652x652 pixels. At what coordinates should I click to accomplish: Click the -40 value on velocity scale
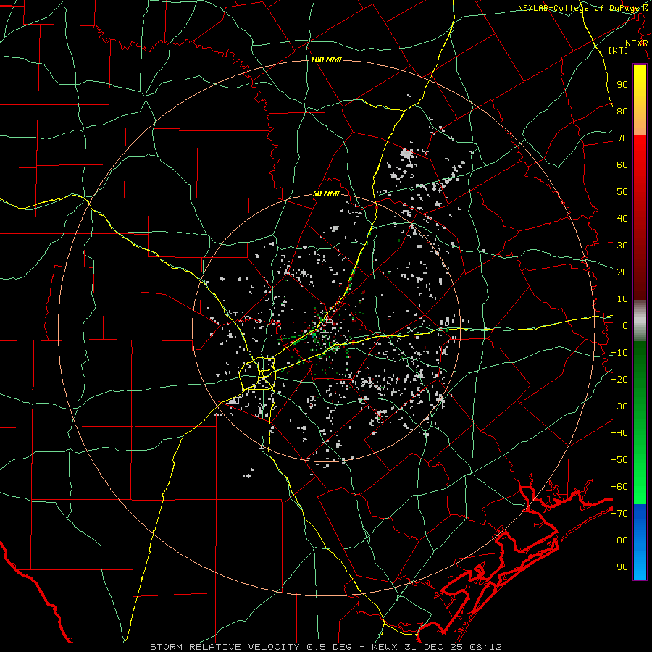pyautogui.click(x=619, y=433)
